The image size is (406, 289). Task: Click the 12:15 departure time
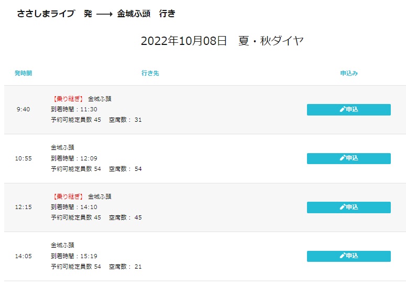pos(23,207)
